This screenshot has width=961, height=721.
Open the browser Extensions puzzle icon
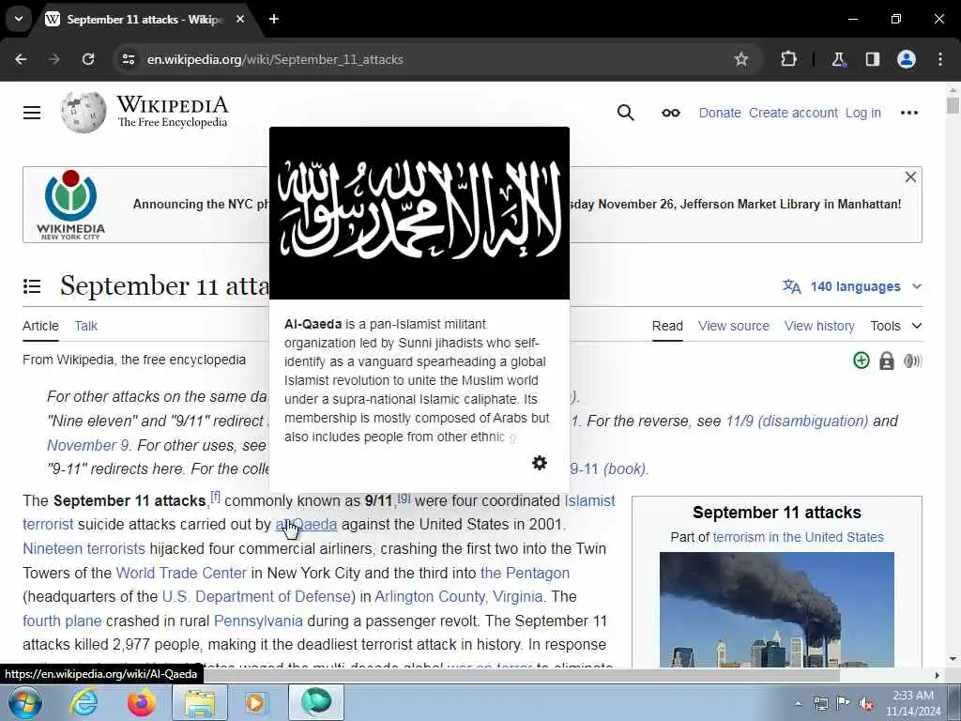788,59
